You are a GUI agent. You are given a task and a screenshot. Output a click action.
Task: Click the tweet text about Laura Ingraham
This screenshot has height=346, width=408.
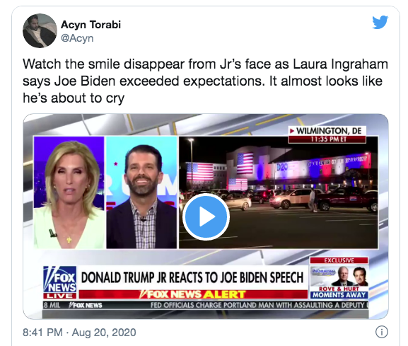coord(205,81)
